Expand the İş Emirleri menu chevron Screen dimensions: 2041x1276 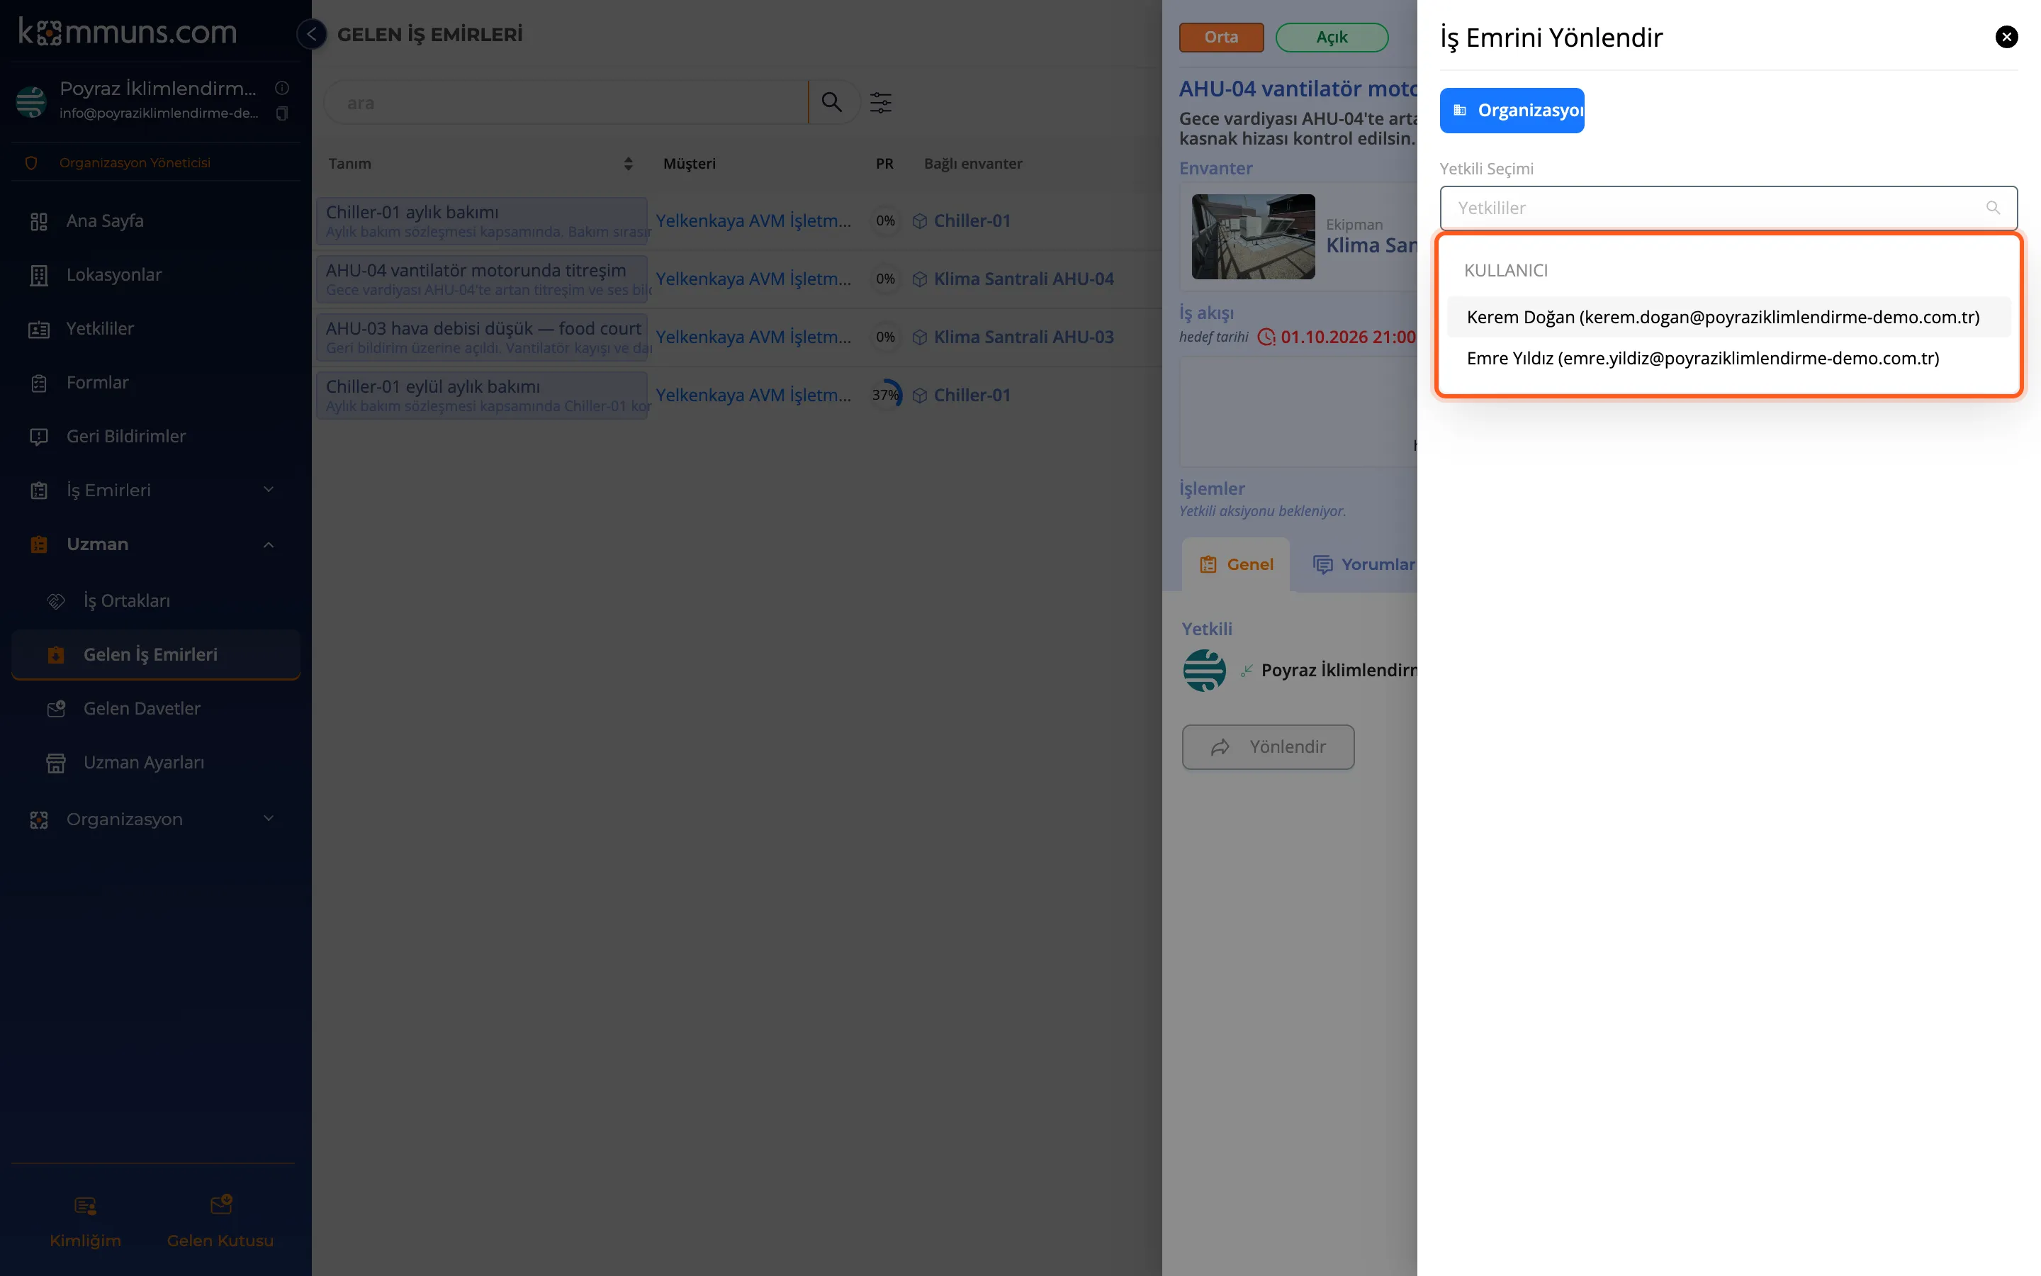(x=268, y=491)
